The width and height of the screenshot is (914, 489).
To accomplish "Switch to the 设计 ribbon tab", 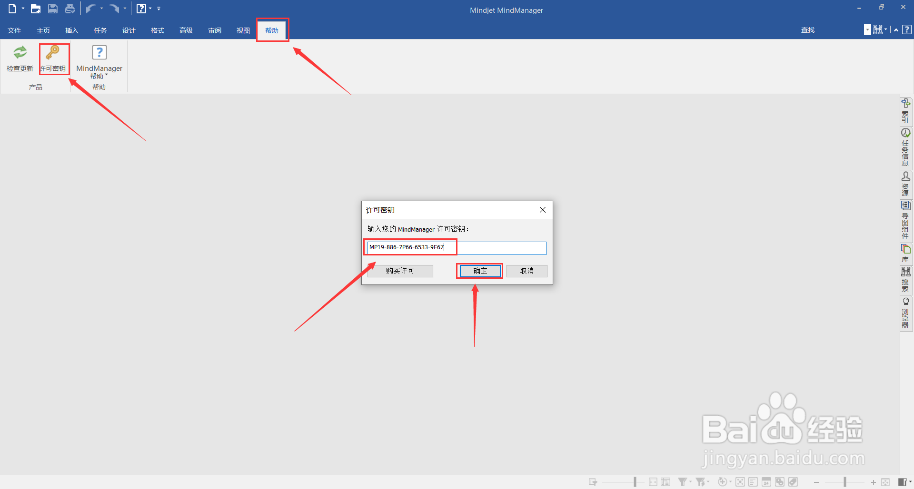I will pyautogui.click(x=129, y=30).
